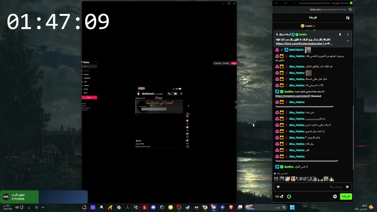Screen dimensions: 377x212
Task: Open the image sent by iWATEEN7
Action: (308, 50)
